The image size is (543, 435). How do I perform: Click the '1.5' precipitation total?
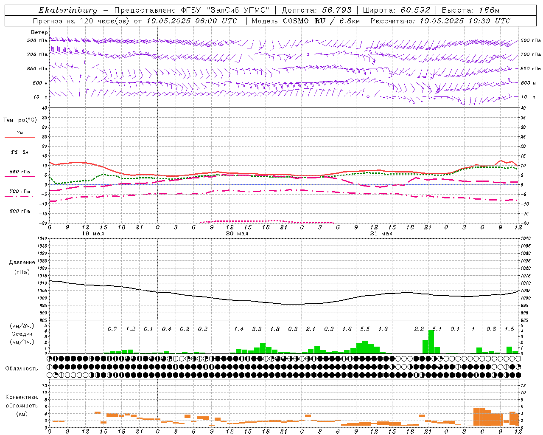tap(509, 329)
